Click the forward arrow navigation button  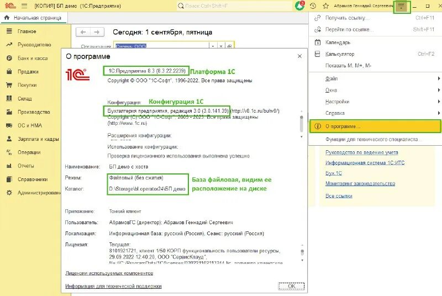[97, 32]
